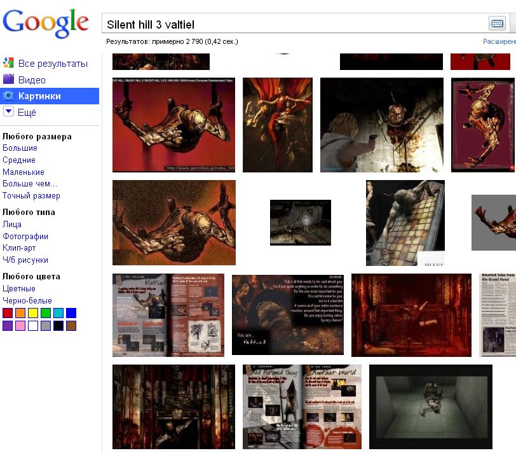Pick the pink color swatch
The image size is (516, 453).
tap(20, 326)
